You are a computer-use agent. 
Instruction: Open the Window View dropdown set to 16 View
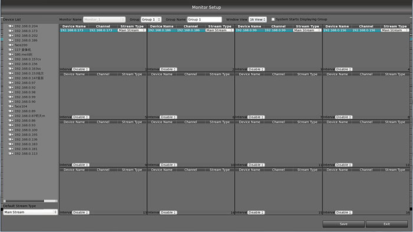258,19
